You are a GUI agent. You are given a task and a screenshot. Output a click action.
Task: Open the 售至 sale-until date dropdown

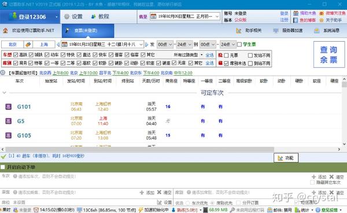point(217,16)
